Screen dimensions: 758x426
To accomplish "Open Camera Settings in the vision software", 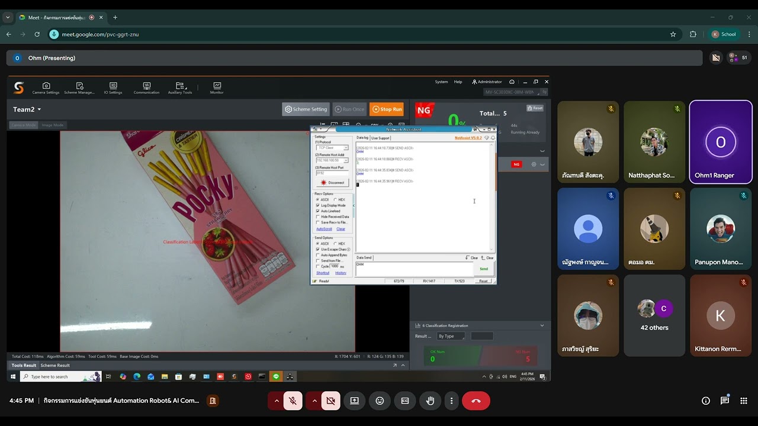I will point(46,88).
